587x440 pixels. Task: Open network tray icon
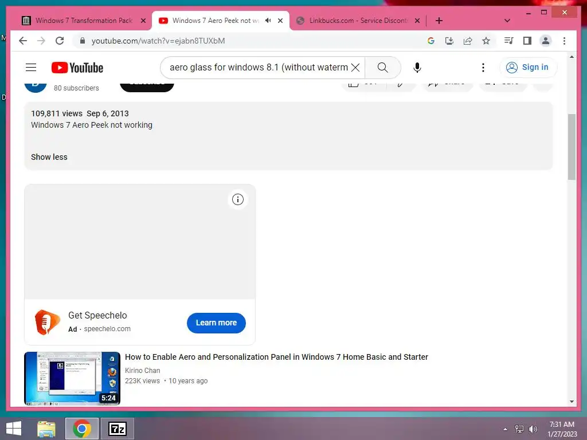[519, 429]
